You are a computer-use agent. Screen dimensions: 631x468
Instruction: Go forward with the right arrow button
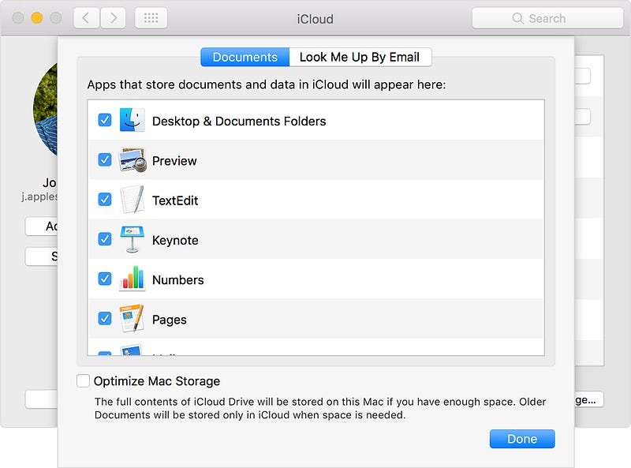click(113, 18)
